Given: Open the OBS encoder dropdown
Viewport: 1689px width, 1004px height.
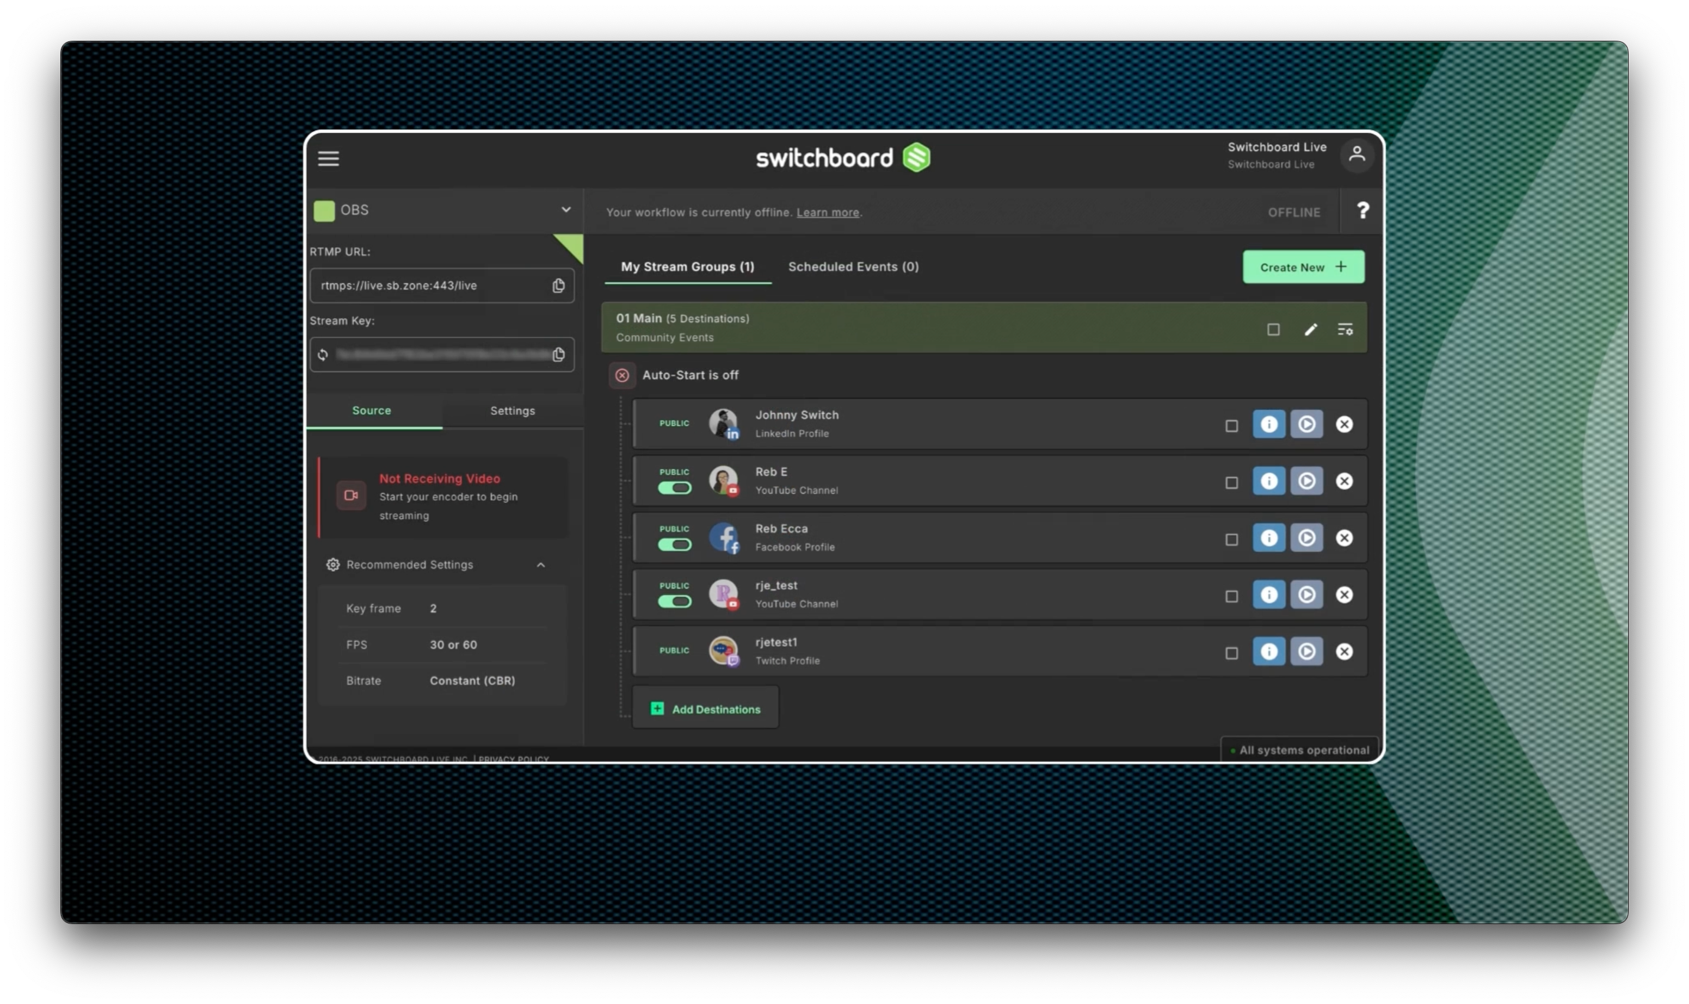Looking at the screenshot, I should [x=444, y=210].
